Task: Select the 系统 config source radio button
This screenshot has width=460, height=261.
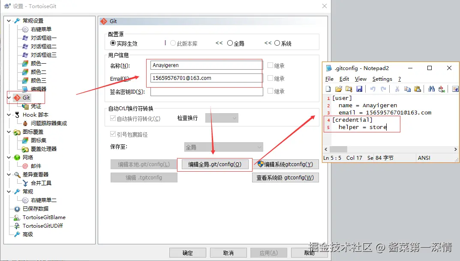Action: (x=277, y=43)
